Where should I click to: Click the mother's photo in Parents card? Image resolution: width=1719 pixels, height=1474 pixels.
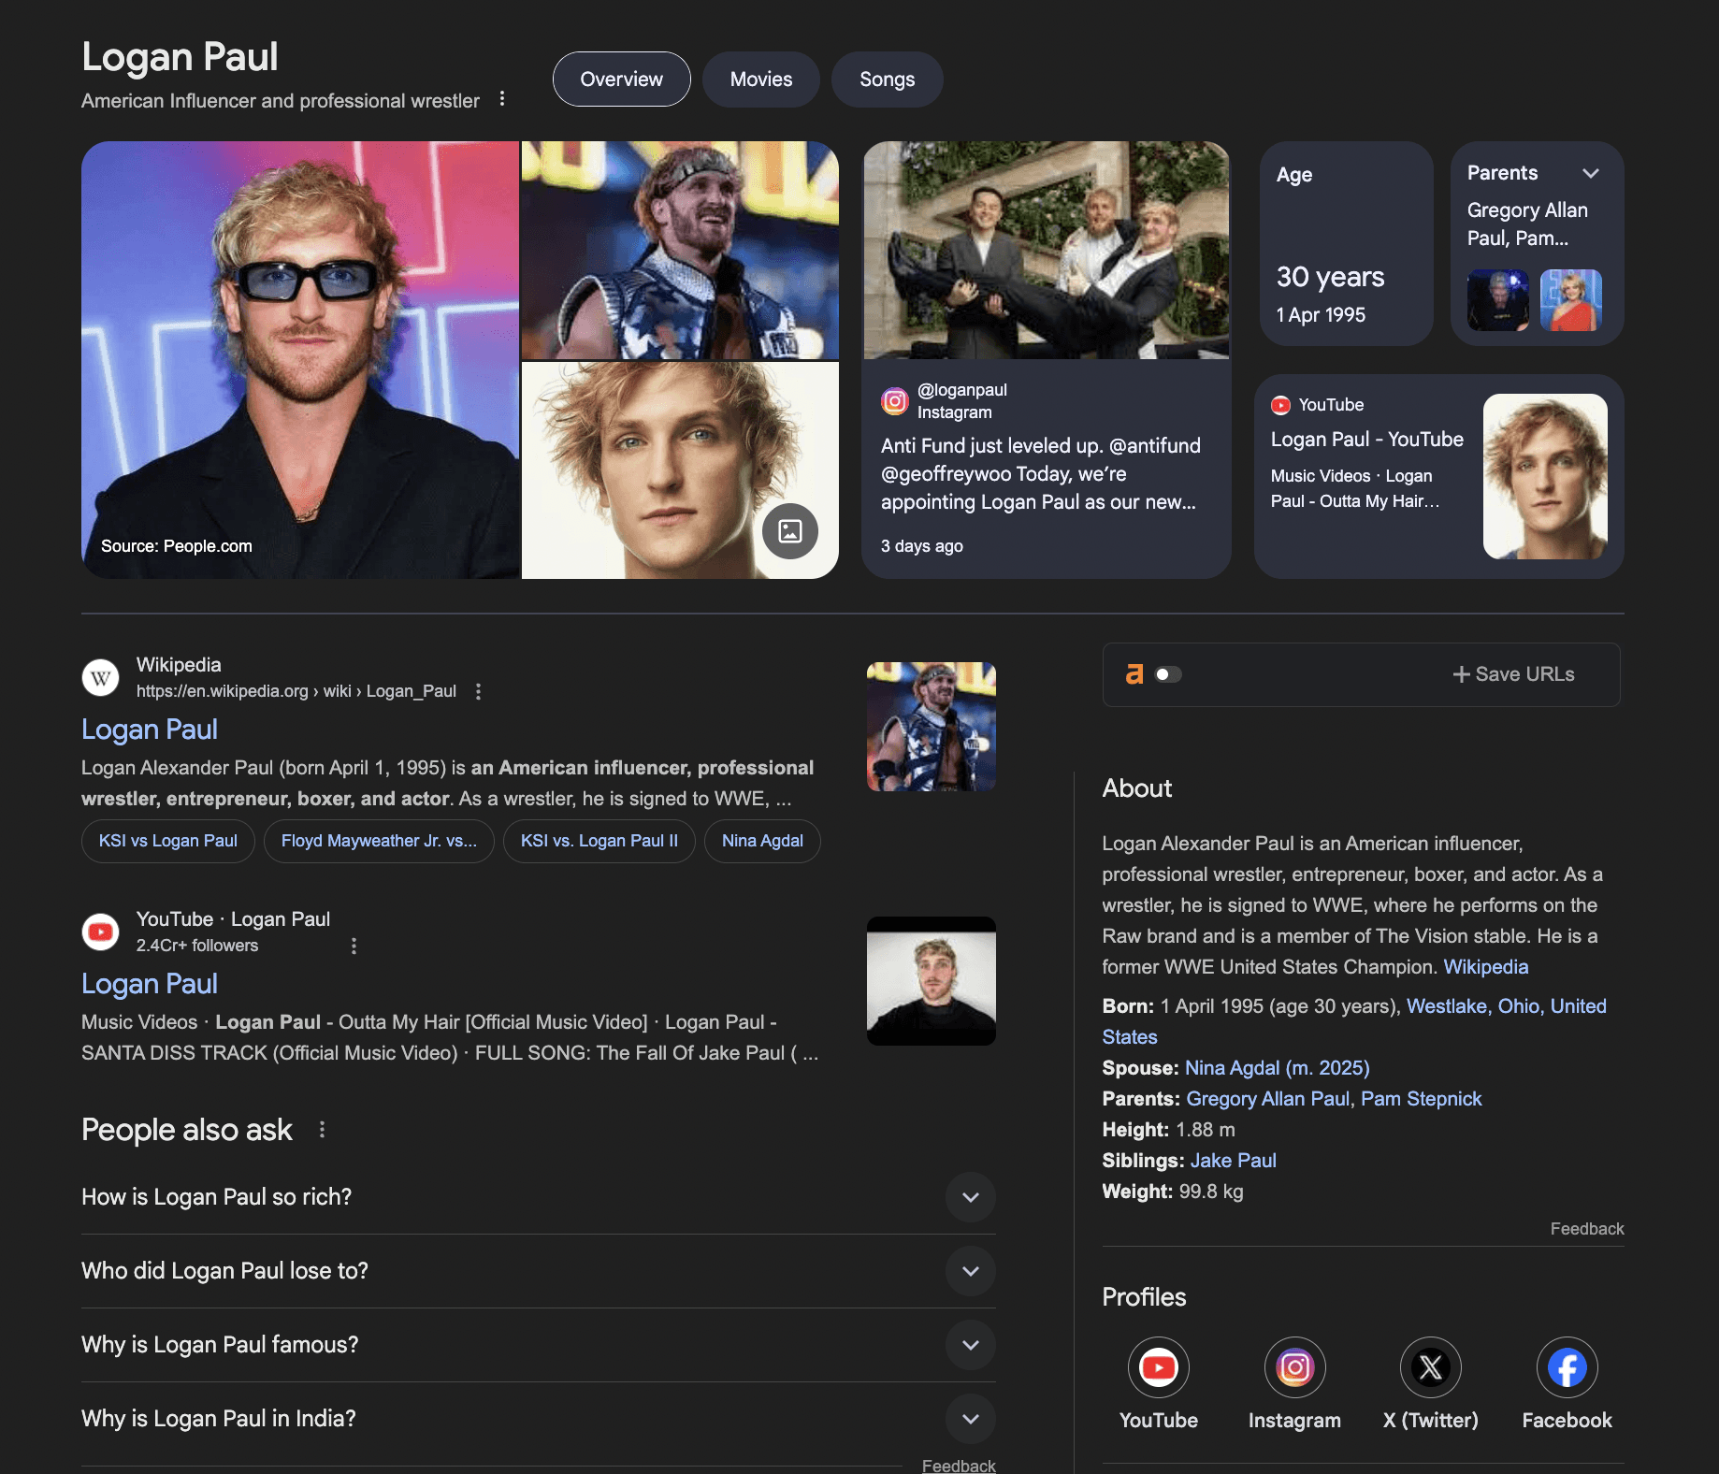(1571, 300)
